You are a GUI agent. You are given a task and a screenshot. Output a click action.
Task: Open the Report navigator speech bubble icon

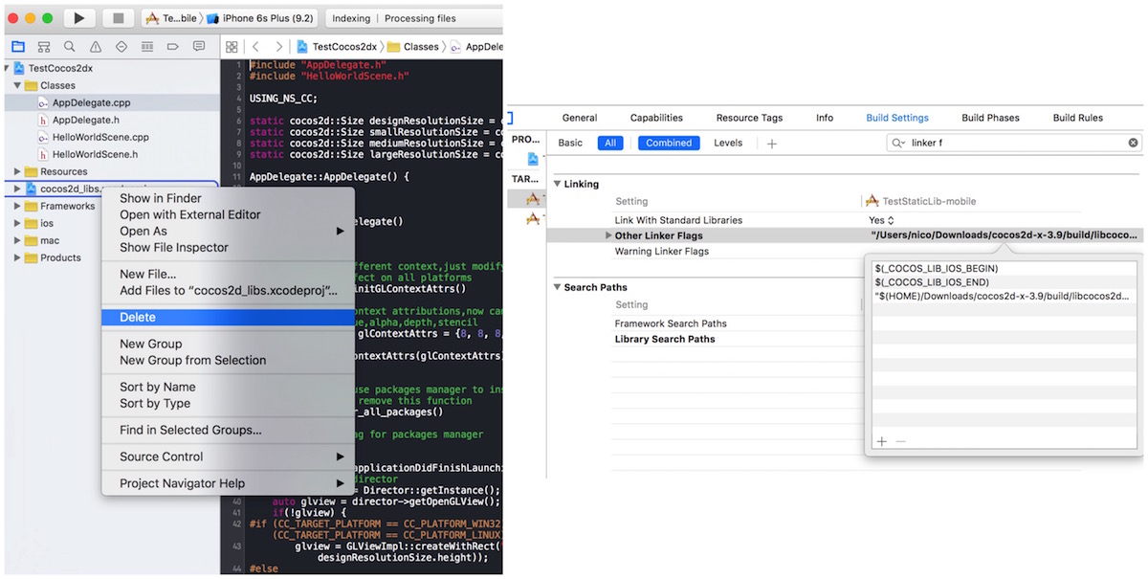coord(199,46)
